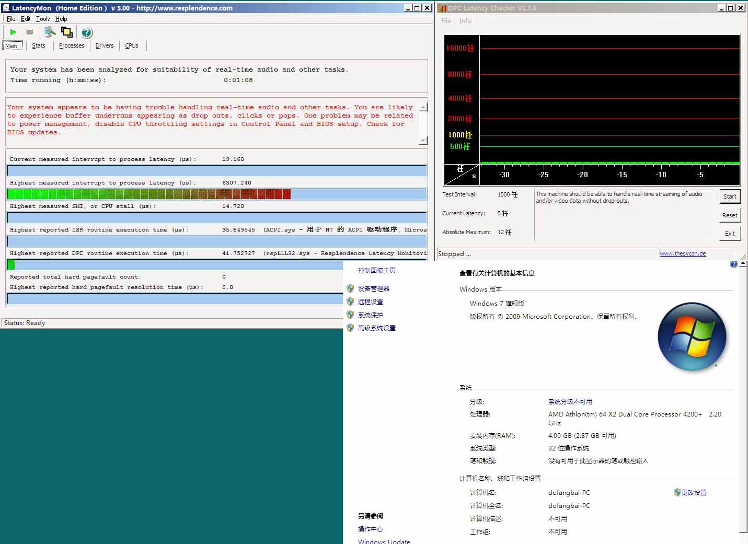This screenshot has height=544, width=748.
Task: Open the LatencyMon help question icon
Action: click(87, 32)
